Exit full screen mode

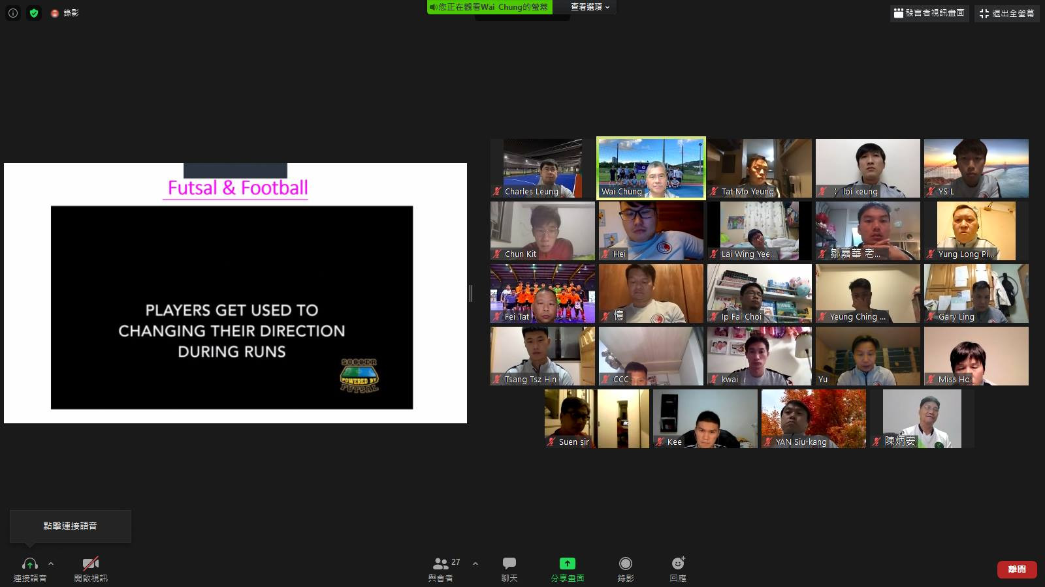[1006, 13]
